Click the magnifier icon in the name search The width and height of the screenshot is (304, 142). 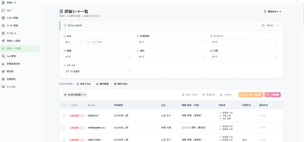coord(88,42)
